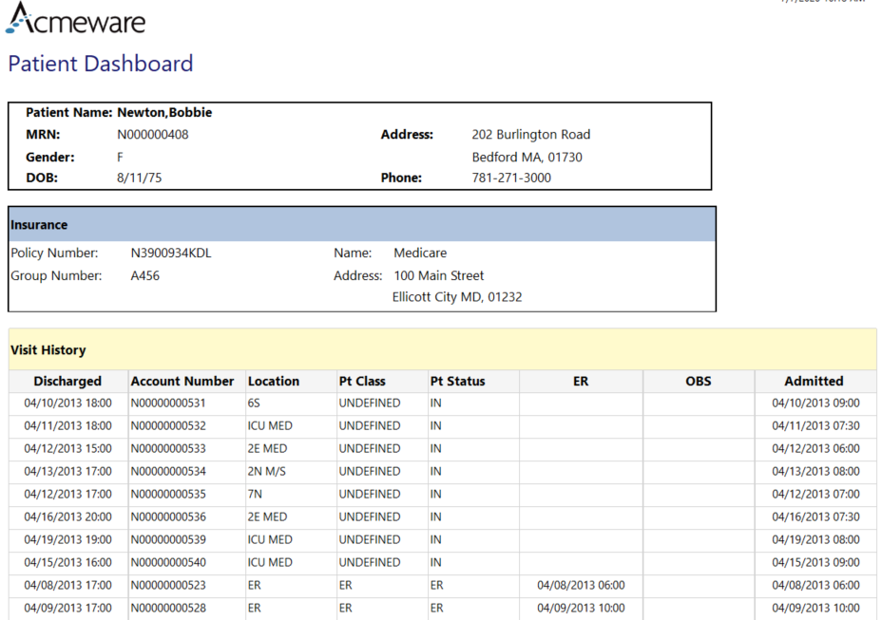Sort by the Discharged column header

point(67,382)
